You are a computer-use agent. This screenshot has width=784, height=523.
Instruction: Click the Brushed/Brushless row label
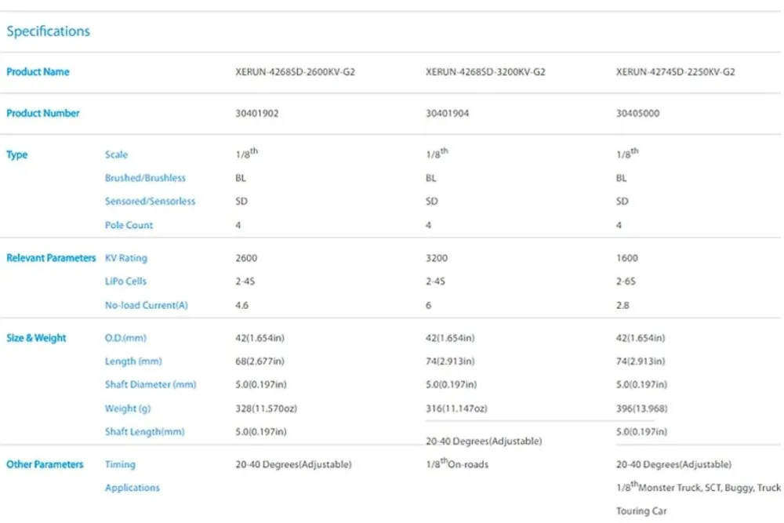pos(145,177)
